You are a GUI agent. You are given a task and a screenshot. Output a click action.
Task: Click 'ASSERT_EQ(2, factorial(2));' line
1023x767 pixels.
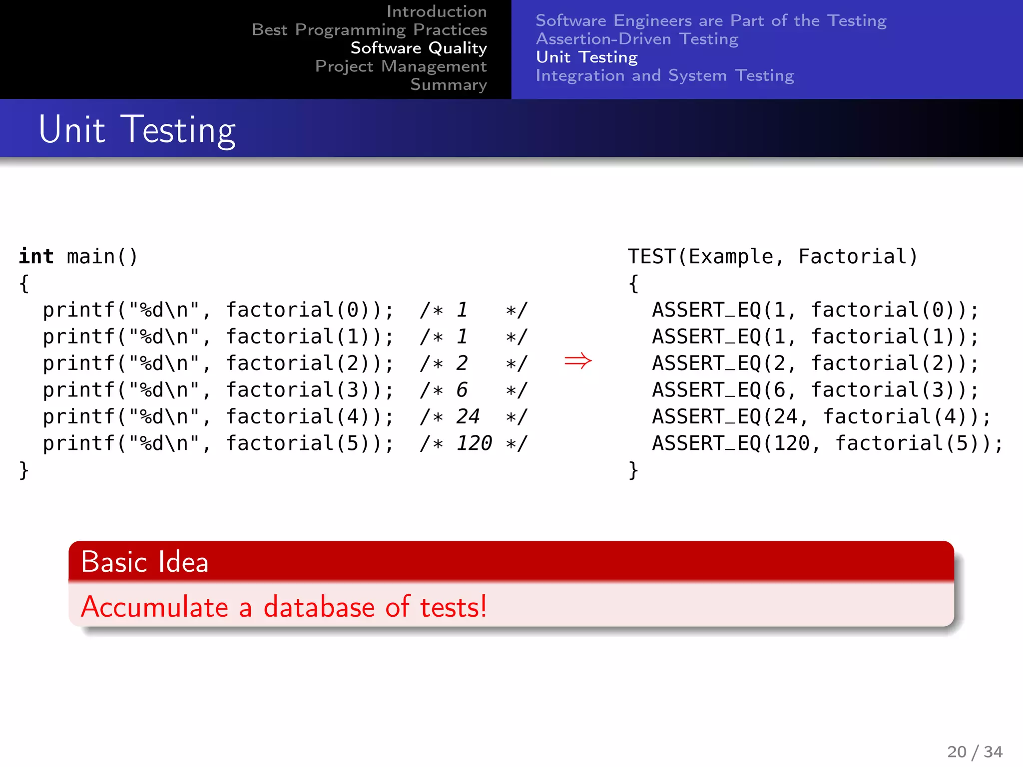coord(815,363)
